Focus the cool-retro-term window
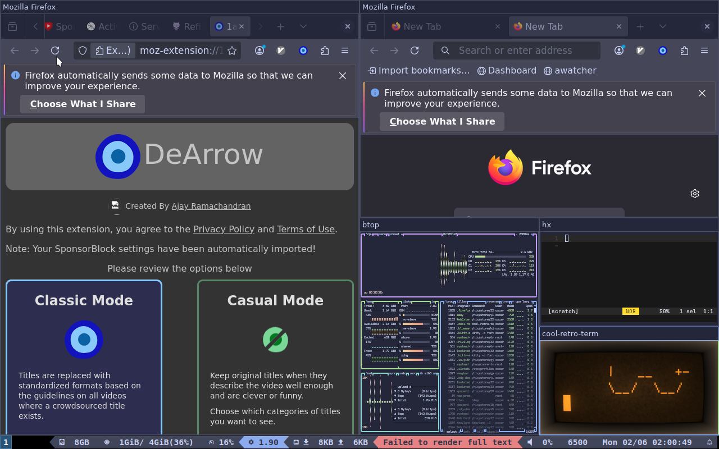This screenshot has height=449, width=719. [x=629, y=387]
